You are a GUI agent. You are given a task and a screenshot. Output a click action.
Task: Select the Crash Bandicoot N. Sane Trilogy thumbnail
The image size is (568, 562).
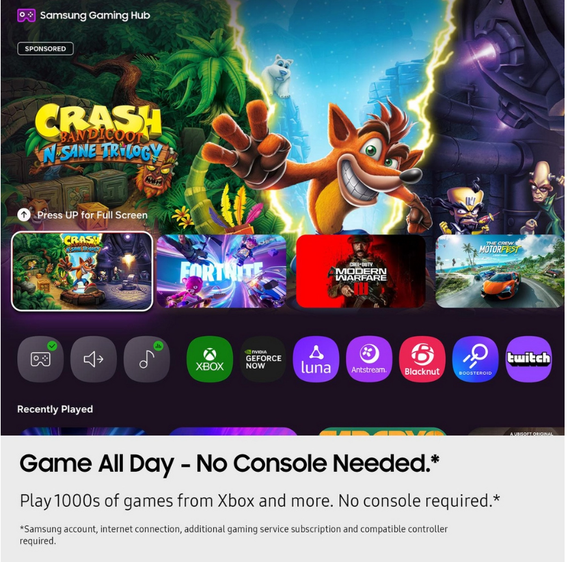82,271
